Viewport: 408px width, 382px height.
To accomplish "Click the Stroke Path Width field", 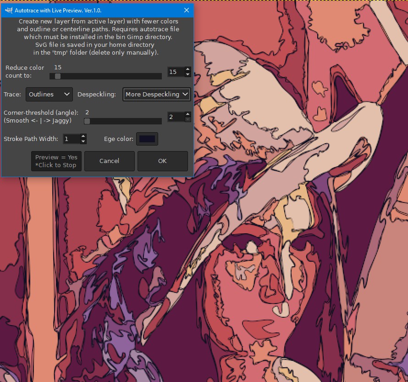I will [x=72, y=139].
